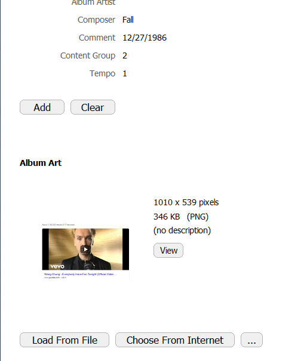Viewport: 307px width, 361px height.
Task: Click the Composer field label
Action: point(96,20)
